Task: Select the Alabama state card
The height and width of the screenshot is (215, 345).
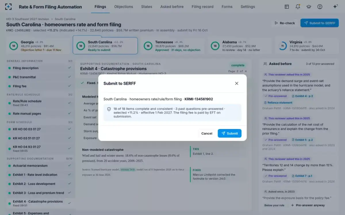Action: (239, 46)
